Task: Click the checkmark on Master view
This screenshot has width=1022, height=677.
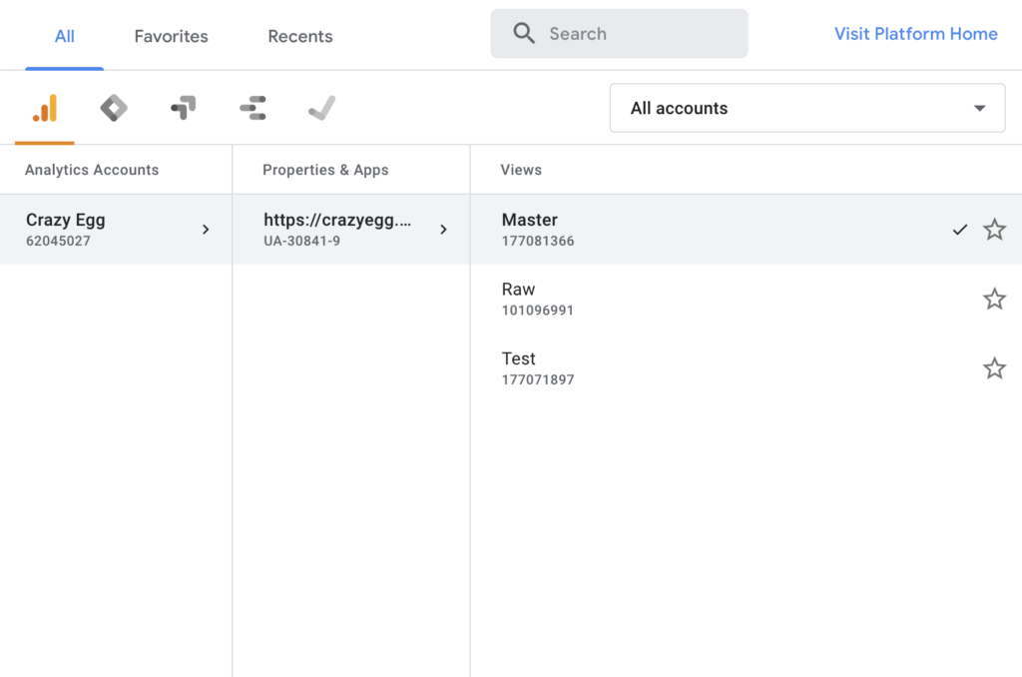Action: tap(959, 230)
